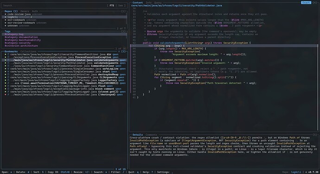Image resolution: width=320 pixels, height=174 pixels.
Task: Click the [3] Bookmarks panel shortcut label
Action: click(123, 51)
